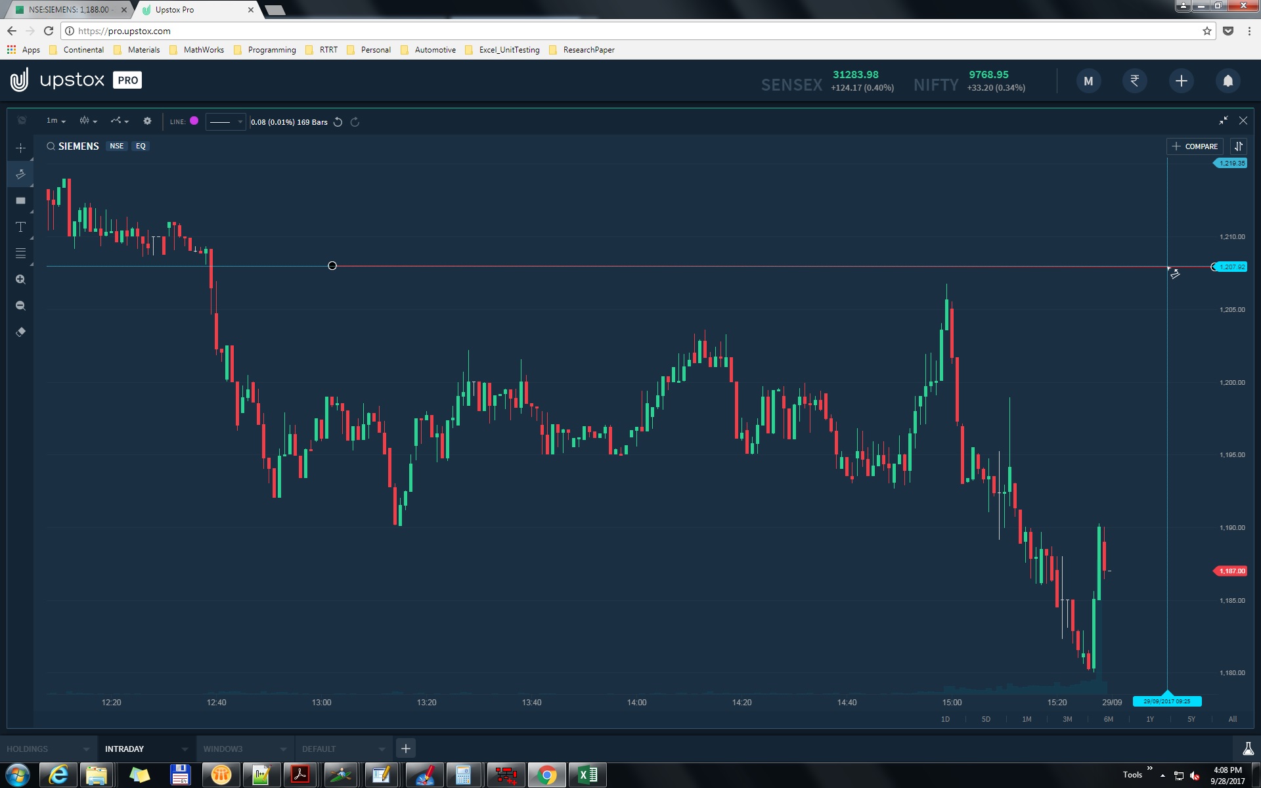The image size is (1261, 788).
Task: Select the crosshair cursor tool
Action: pyautogui.click(x=20, y=148)
